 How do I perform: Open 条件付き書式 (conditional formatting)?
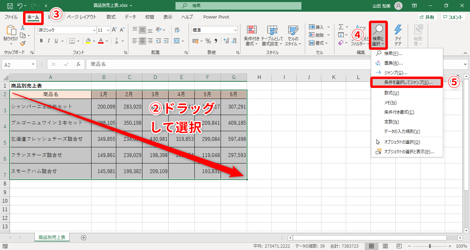(x=252, y=35)
